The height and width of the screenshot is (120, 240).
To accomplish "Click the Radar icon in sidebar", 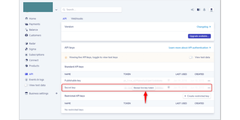I will [x=26, y=44].
